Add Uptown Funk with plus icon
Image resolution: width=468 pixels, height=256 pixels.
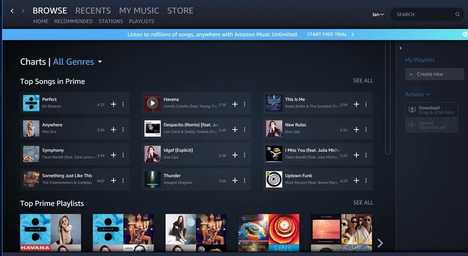tap(356, 181)
